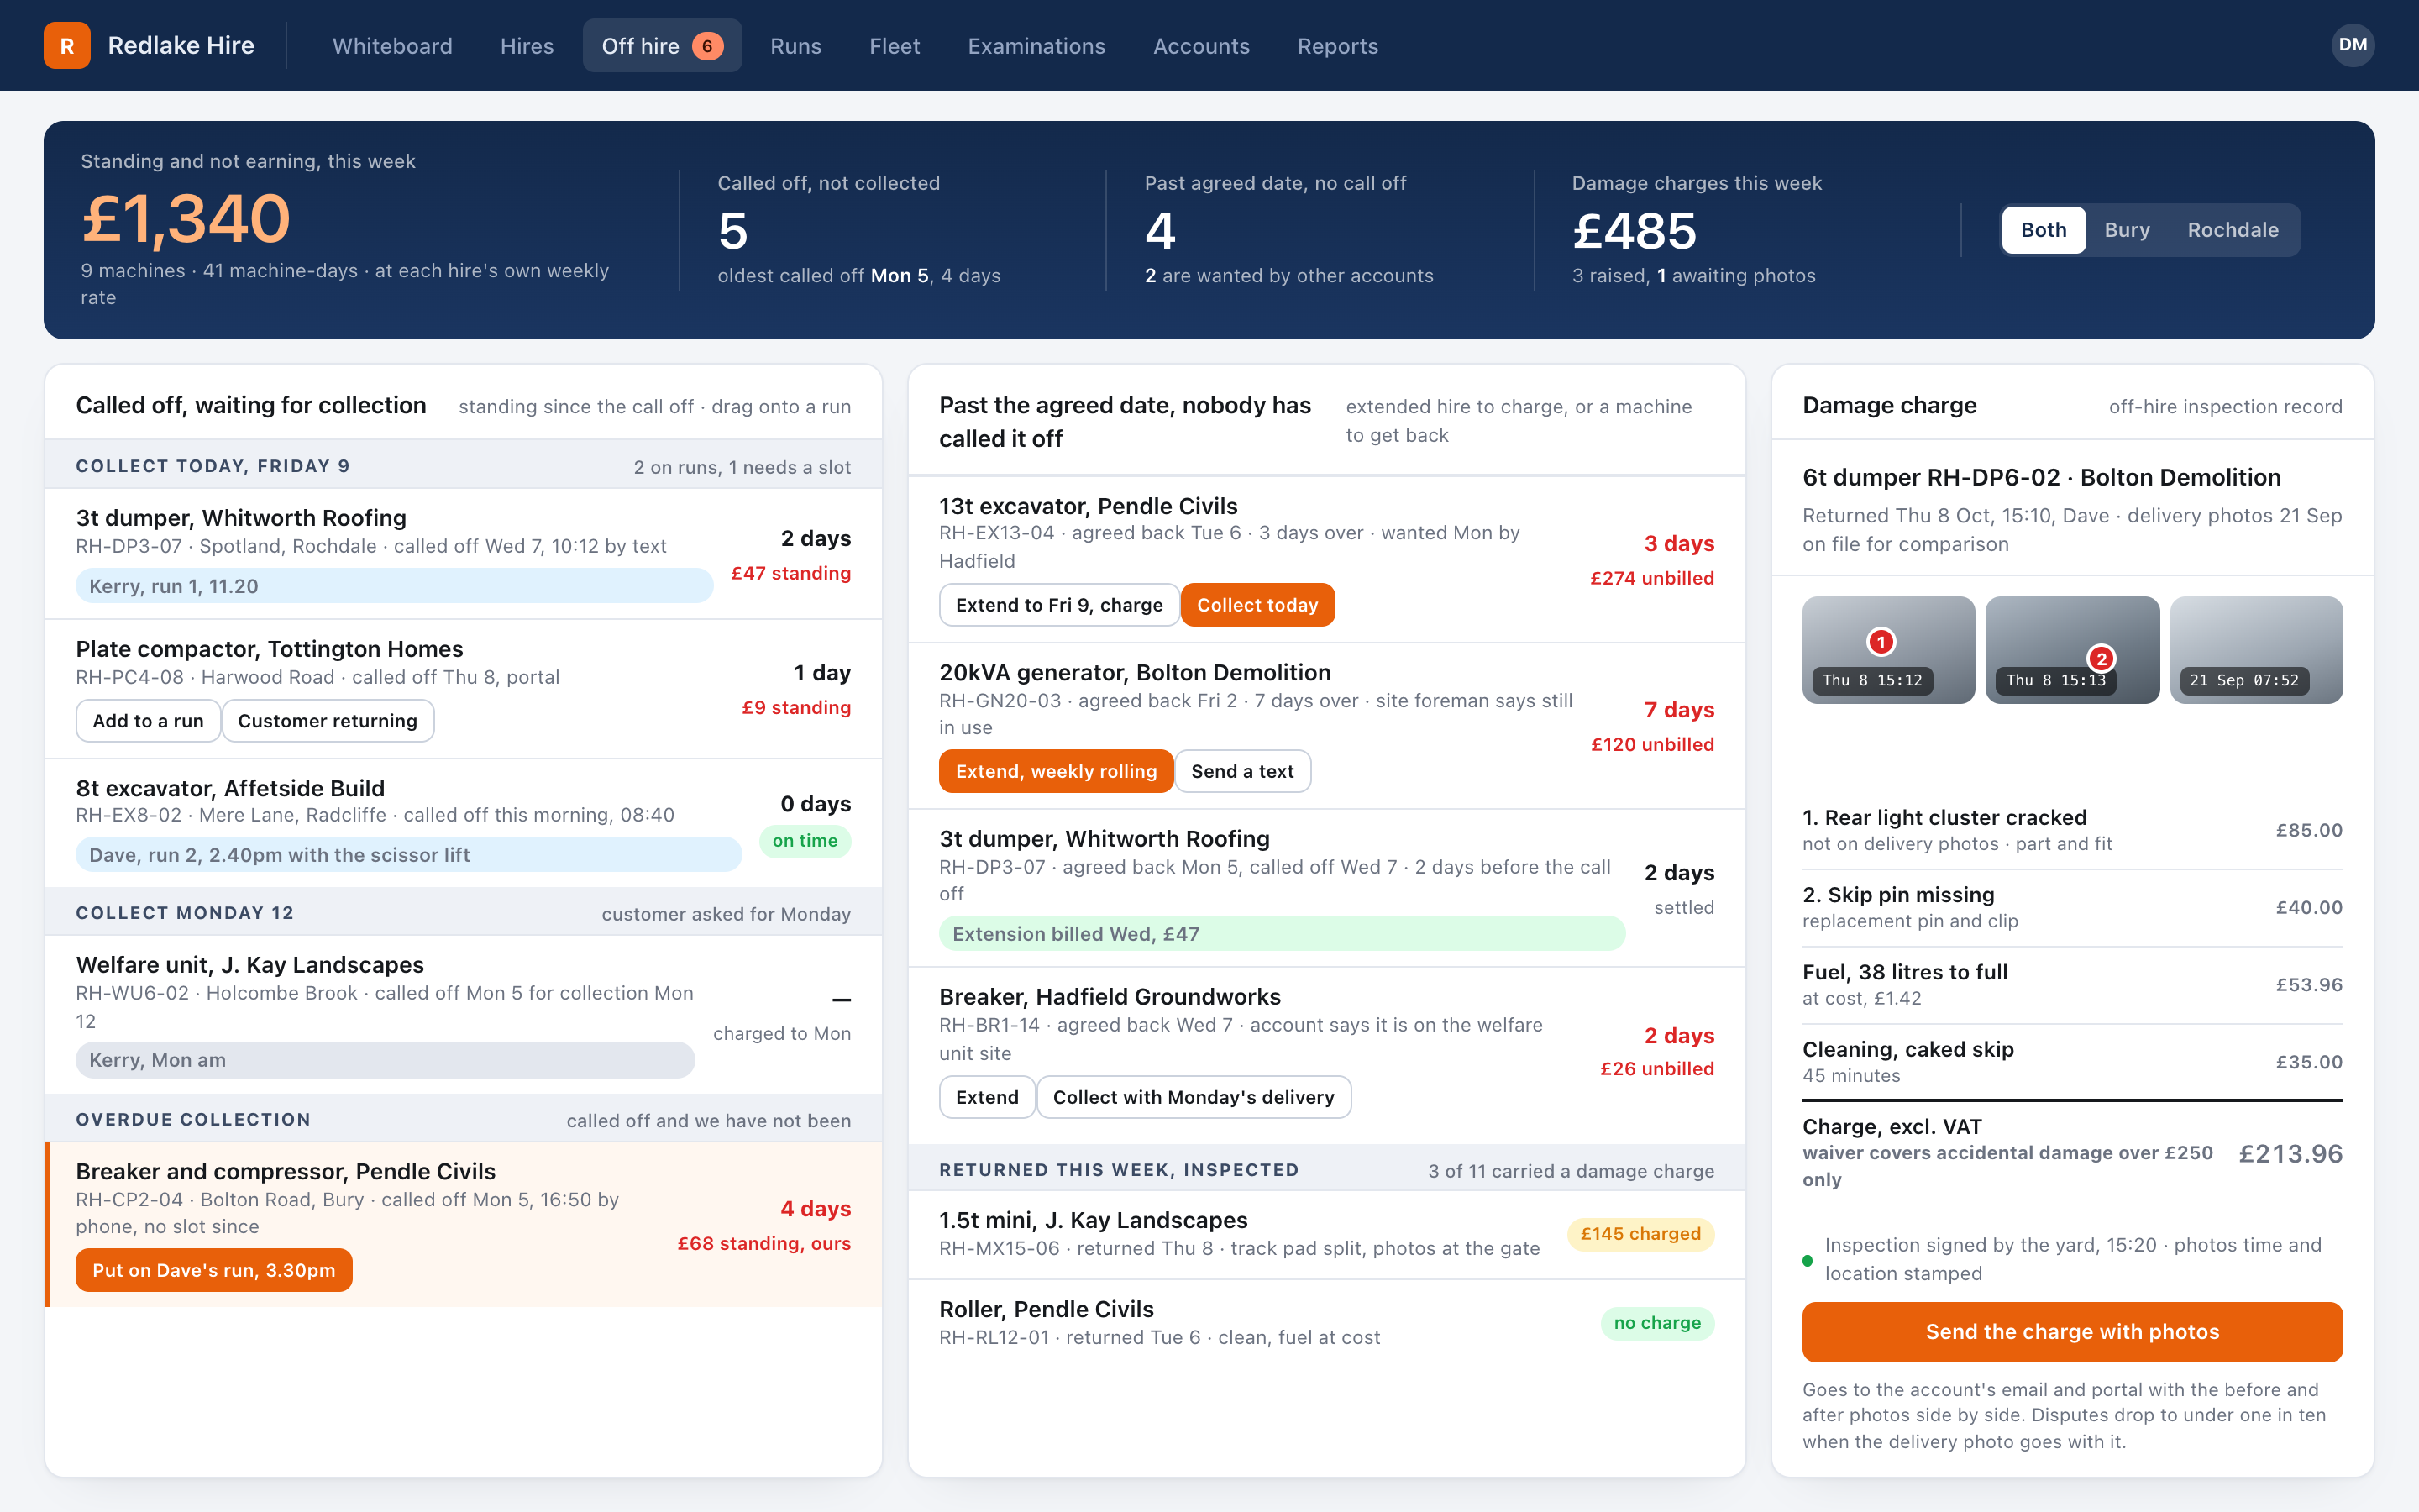Click Add to a run for plate compactor
This screenshot has width=2419, height=1512.
click(148, 721)
